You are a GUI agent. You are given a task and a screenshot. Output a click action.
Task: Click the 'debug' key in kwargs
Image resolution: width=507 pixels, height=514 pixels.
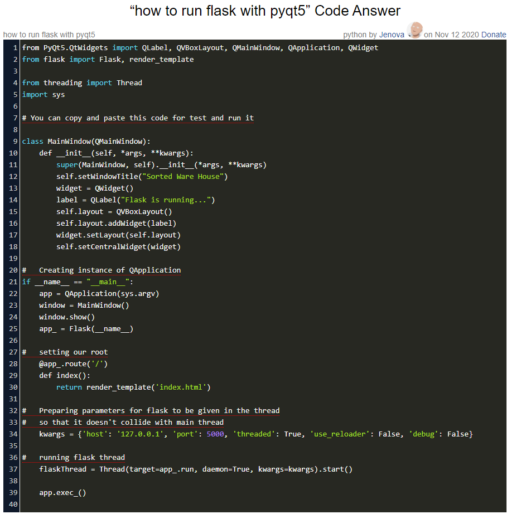click(423, 434)
